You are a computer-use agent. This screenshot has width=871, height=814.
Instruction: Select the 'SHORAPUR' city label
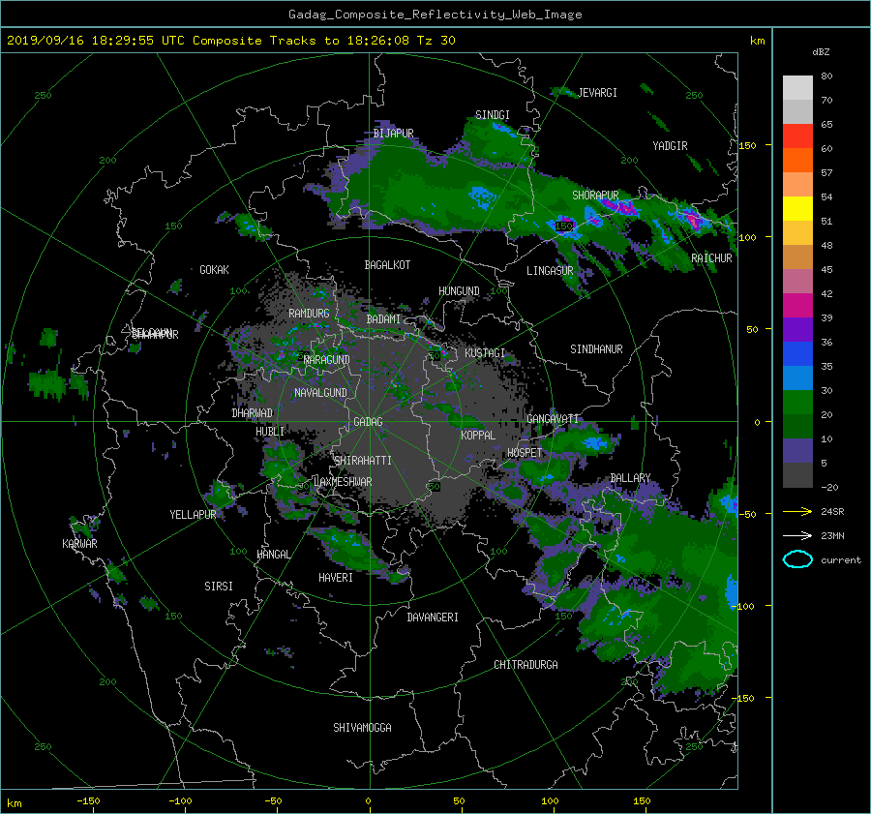coord(595,196)
